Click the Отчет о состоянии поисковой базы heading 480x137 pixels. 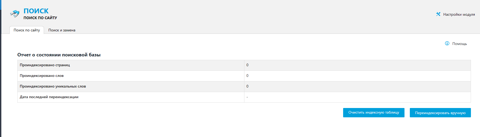(59, 55)
